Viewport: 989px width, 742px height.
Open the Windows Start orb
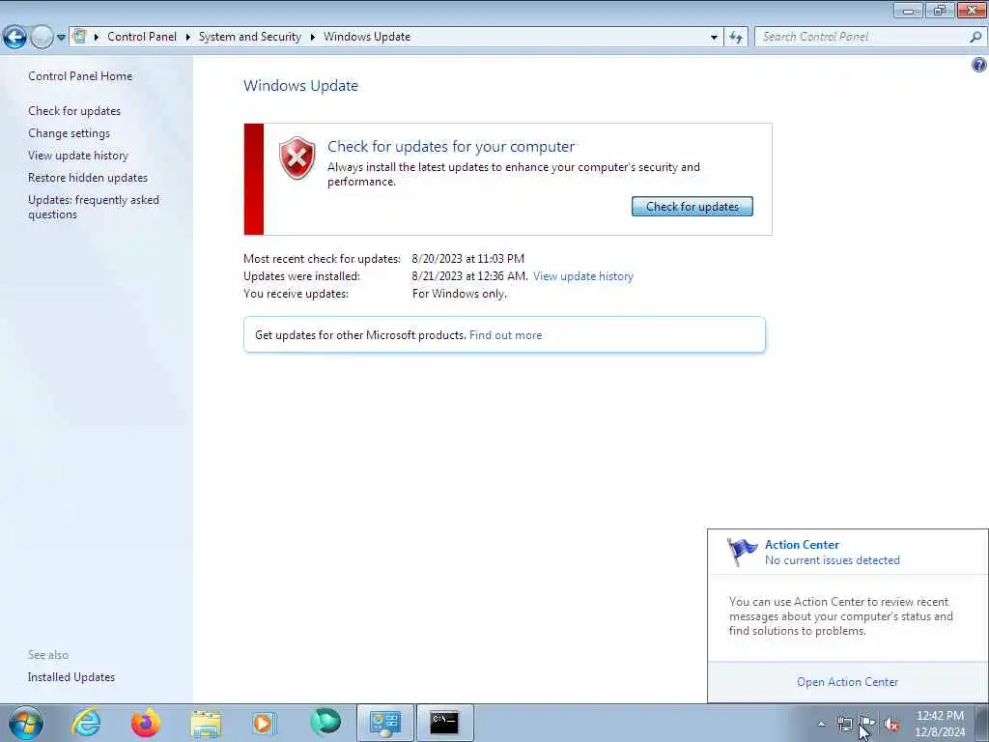tap(26, 723)
